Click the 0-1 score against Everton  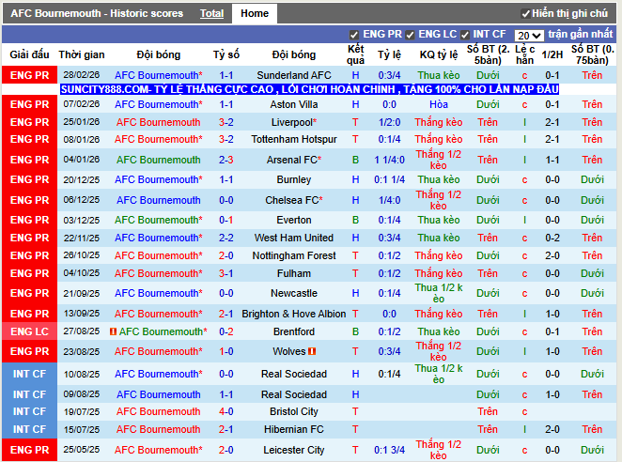[x=226, y=220]
